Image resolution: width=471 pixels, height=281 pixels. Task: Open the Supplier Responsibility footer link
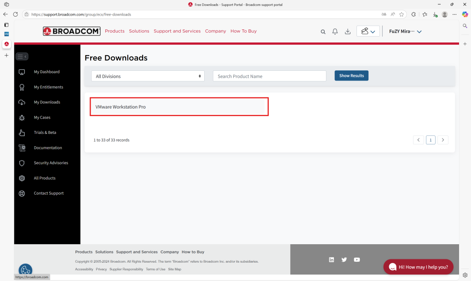[x=126, y=270]
